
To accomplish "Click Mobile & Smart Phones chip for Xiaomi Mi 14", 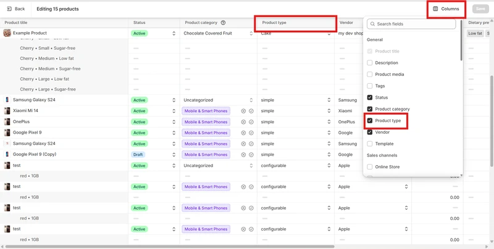I will click(x=206, y=111).
